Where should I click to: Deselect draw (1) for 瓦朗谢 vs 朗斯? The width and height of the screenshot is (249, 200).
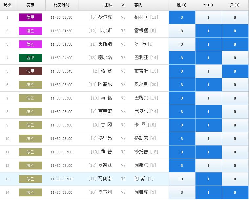[209, 179]
